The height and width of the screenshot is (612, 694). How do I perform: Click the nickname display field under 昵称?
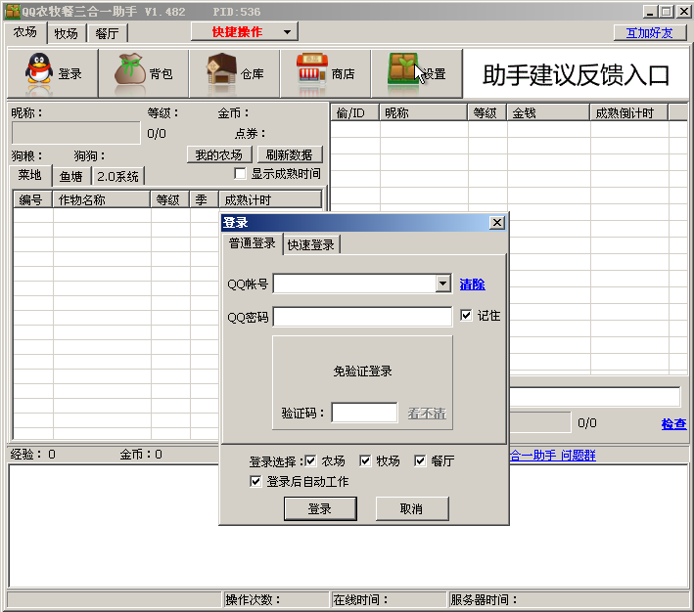[76, 133]
